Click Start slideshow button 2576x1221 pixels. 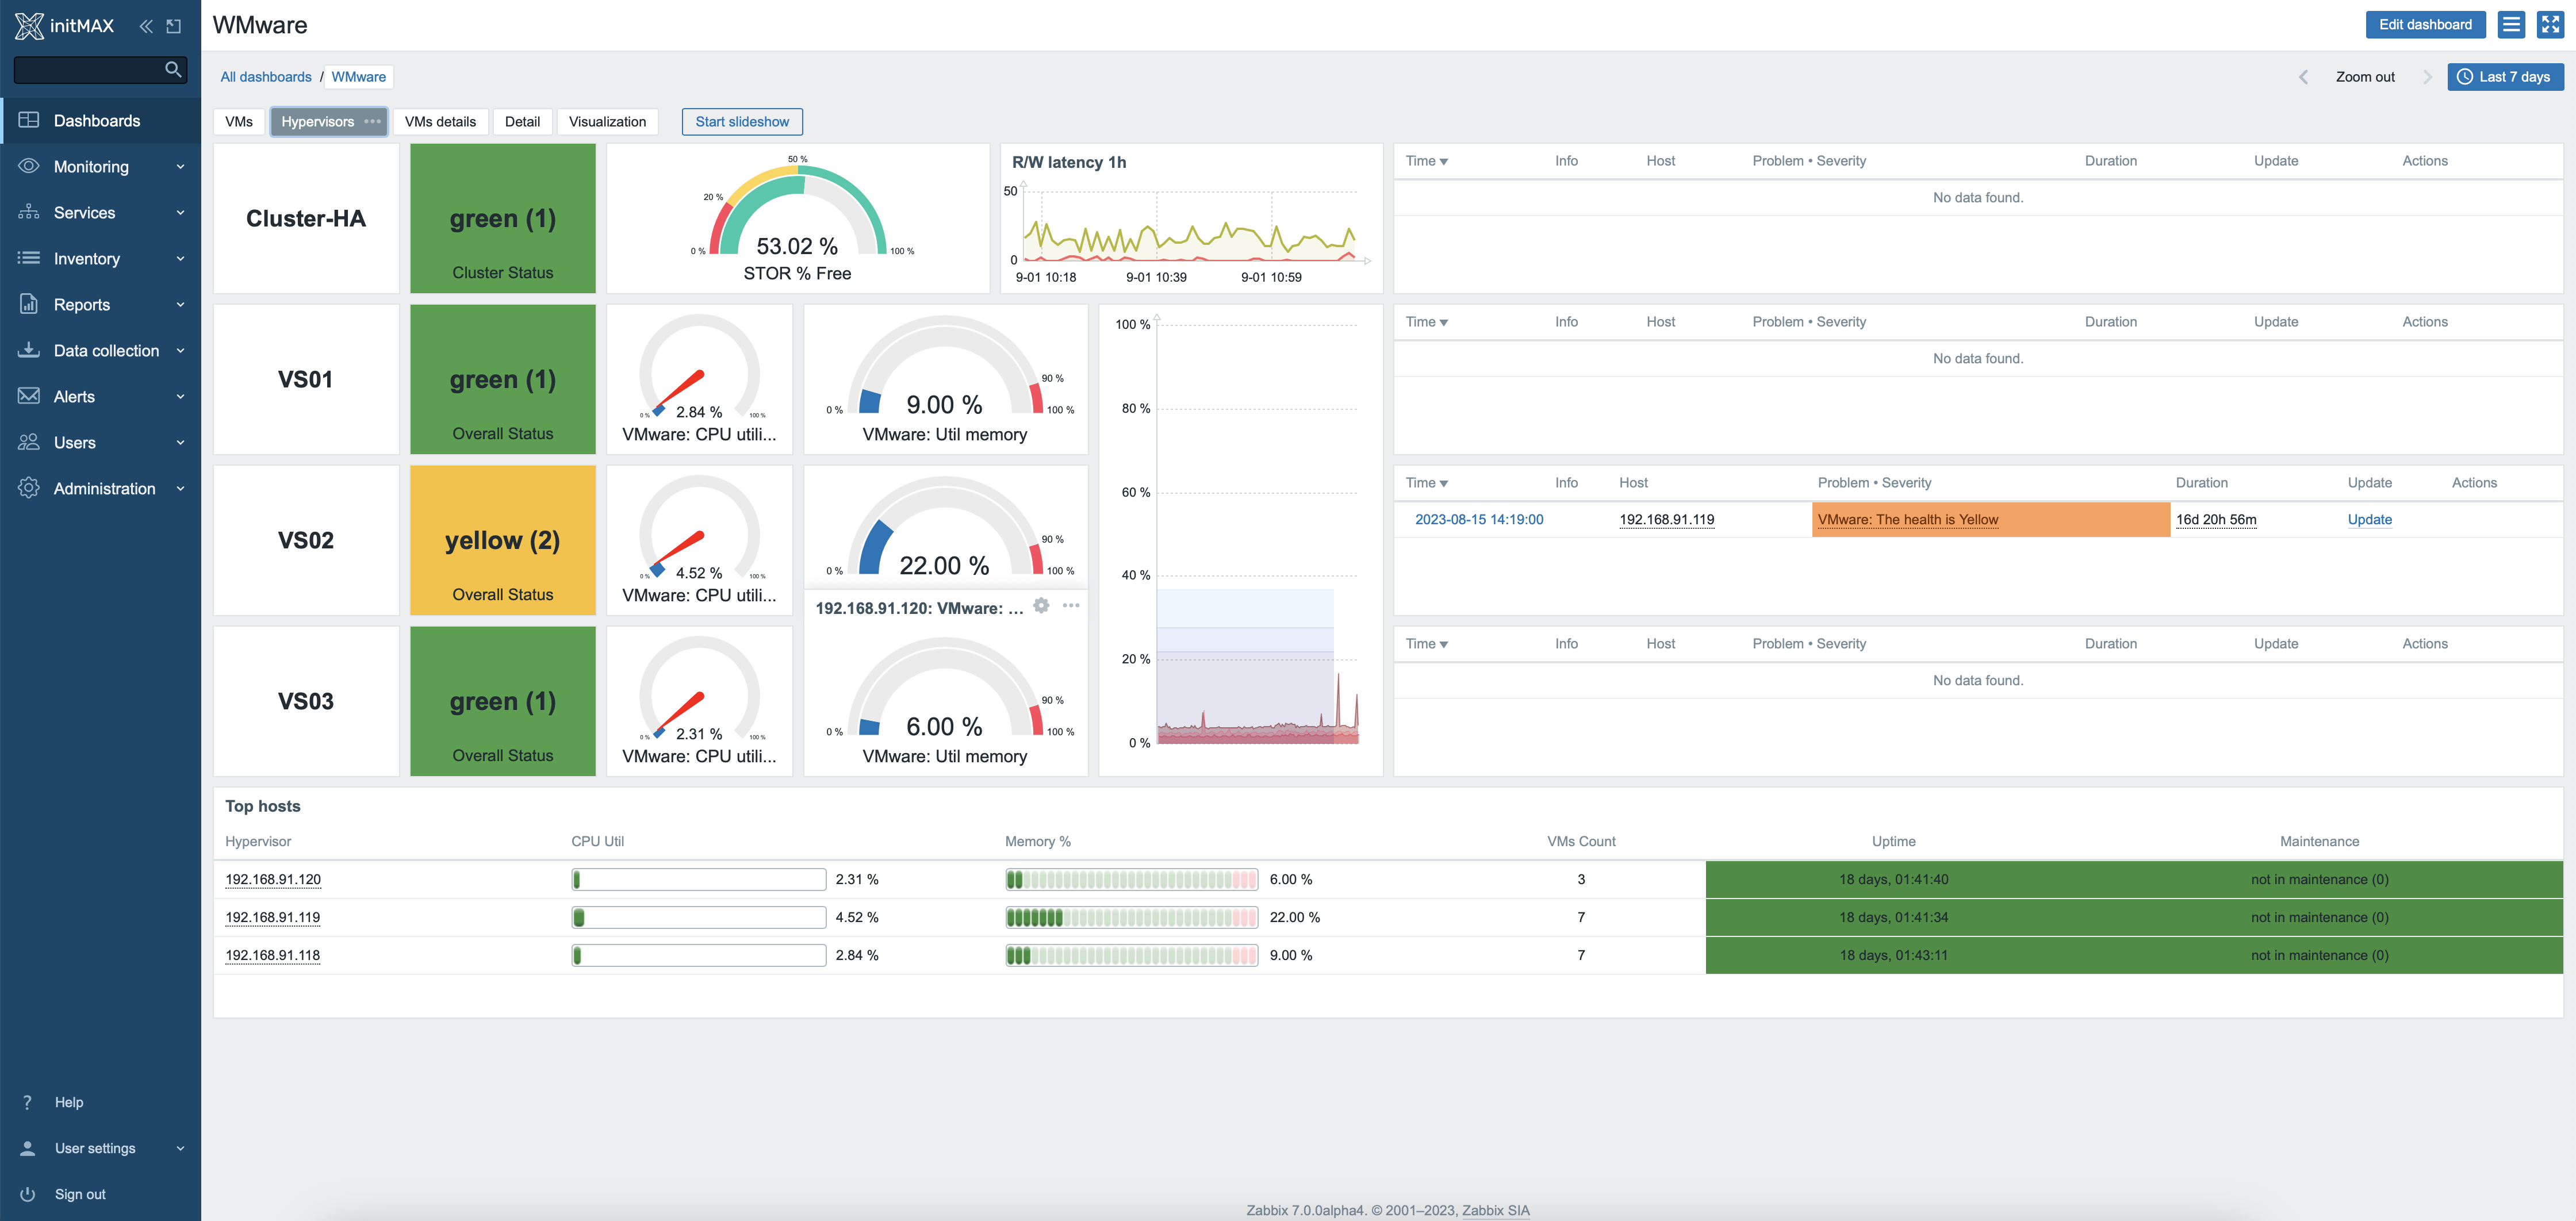coord(742,121)
